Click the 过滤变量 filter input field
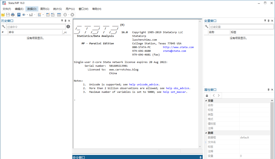The height and width of the screenshot is (159, 275). [241, 27]
